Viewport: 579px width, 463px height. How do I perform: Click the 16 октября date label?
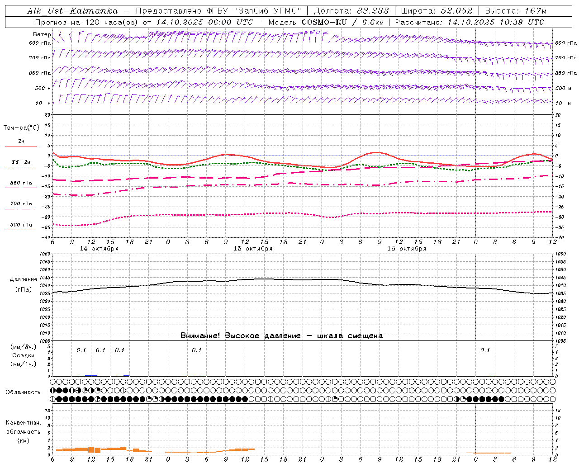pos(407,249)
